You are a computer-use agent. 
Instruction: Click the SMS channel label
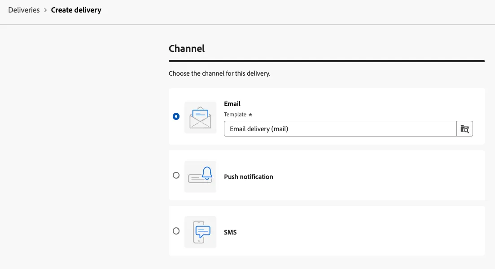pyautogui.click(x=230, y=232)
